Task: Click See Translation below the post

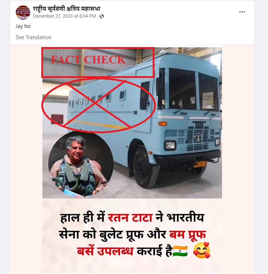Action: coord(33,37)
